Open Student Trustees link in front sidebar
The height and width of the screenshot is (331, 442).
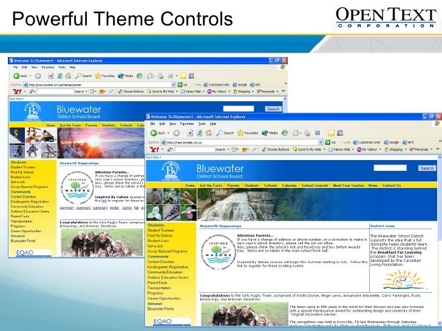[x=161, y=230]
